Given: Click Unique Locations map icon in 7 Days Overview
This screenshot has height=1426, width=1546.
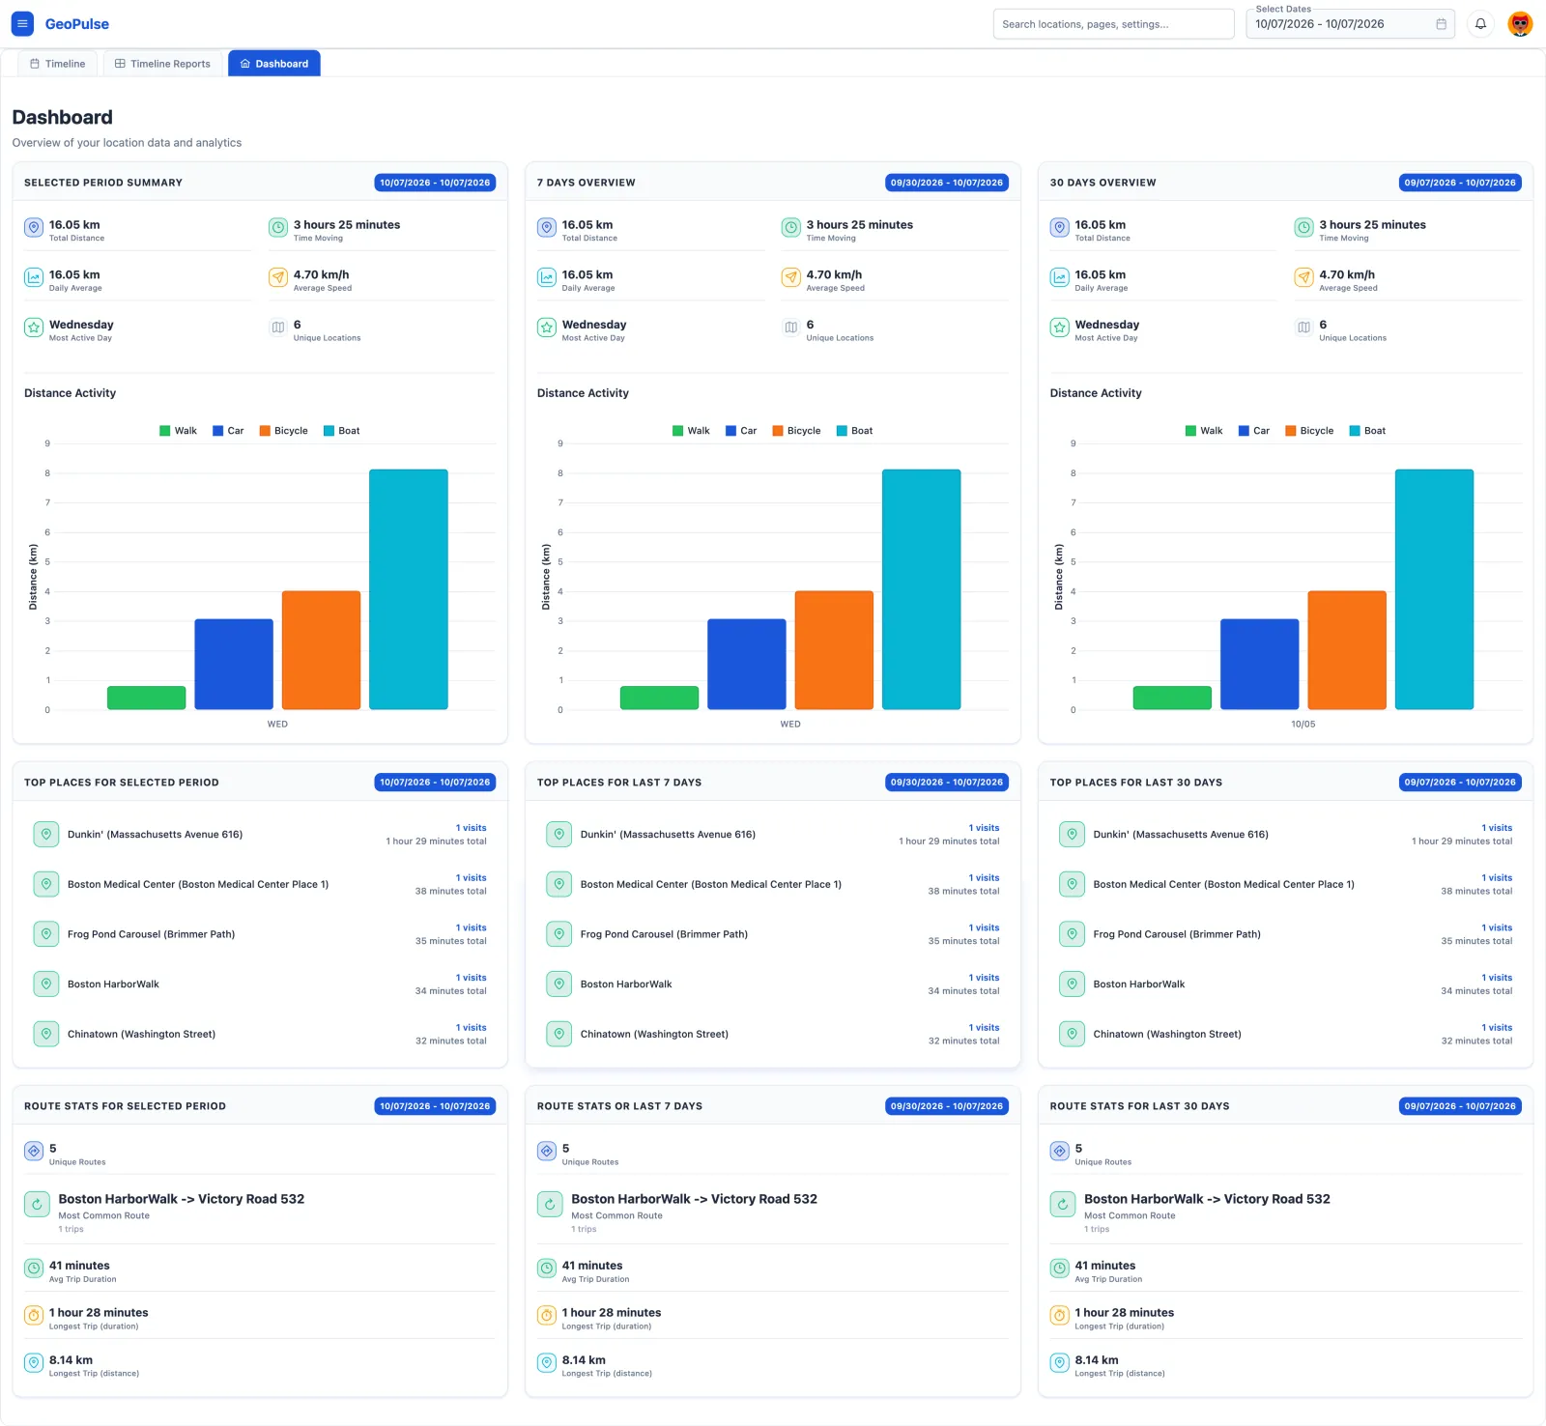Looking at the screenshot, I should pyautogui.click(x=791, y=328).
